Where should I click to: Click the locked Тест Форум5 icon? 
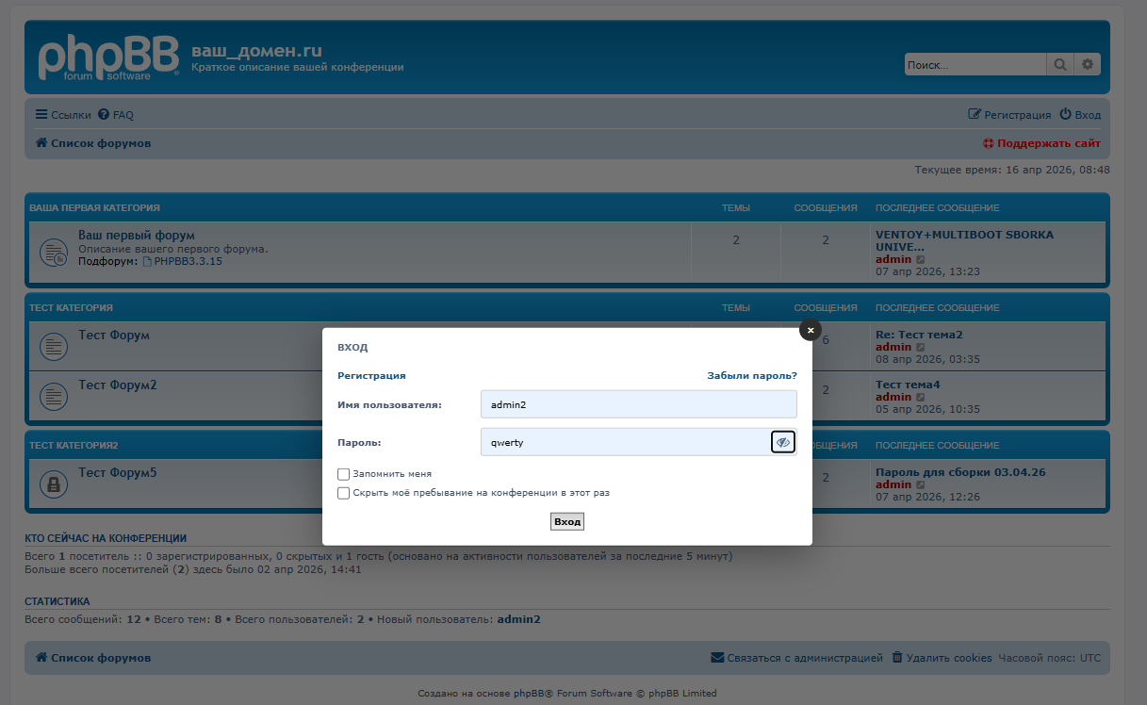click(x=53, y=484)
